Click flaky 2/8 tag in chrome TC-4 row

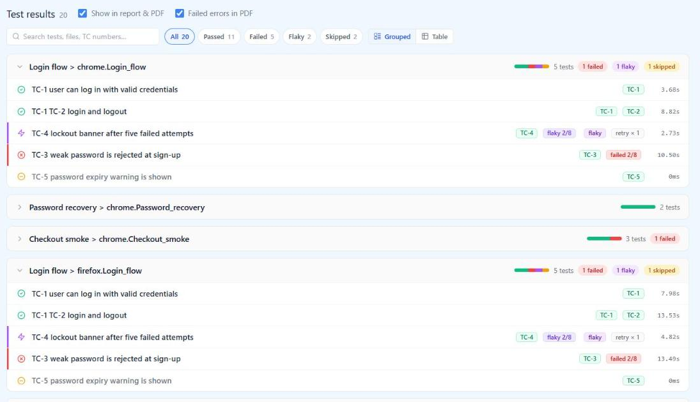pyautogui.click(x=559, y=133)
